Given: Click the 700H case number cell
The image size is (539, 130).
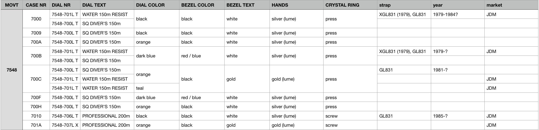Looking at the screenshot, I should 36,107.
